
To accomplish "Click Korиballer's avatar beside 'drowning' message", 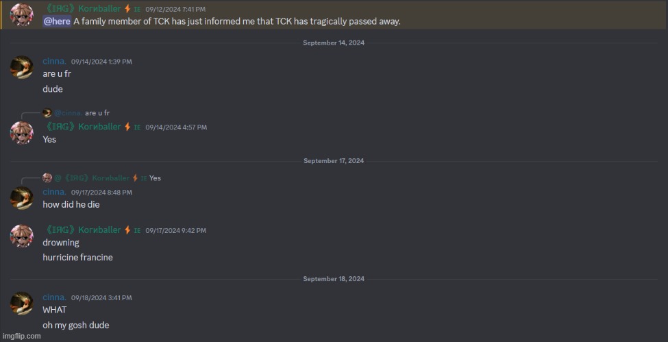I will pyautogui.click(x=21, y=236).
